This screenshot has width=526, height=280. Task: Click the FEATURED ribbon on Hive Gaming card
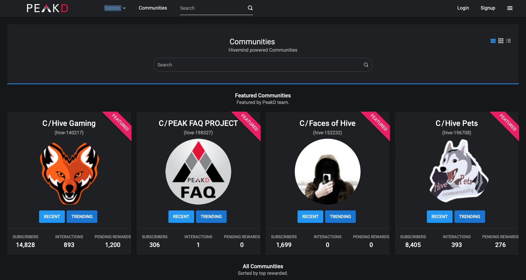pyautogui.click(x=120, y=123)
